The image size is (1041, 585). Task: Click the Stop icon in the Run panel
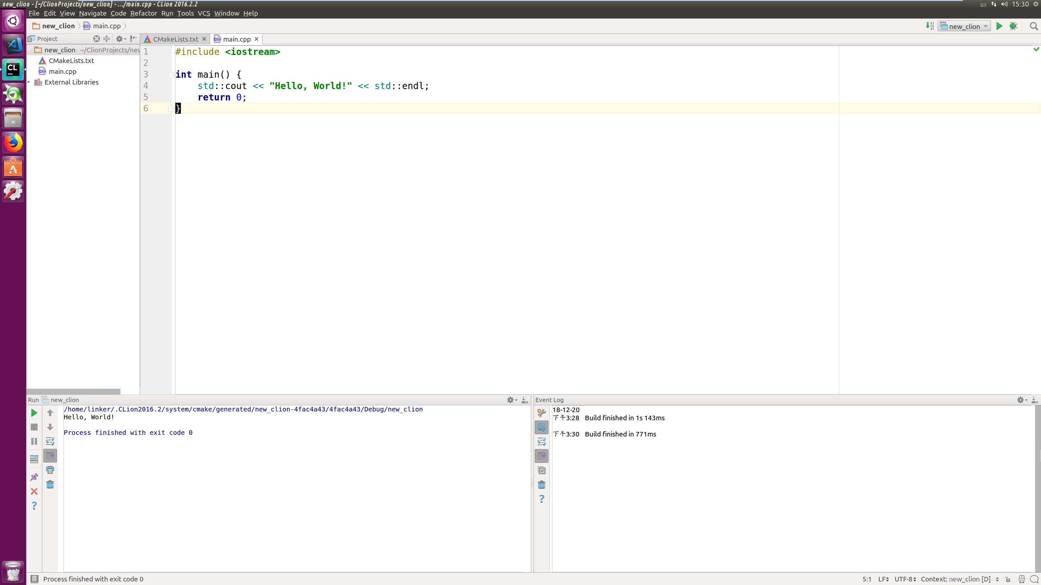click(34, 427)
